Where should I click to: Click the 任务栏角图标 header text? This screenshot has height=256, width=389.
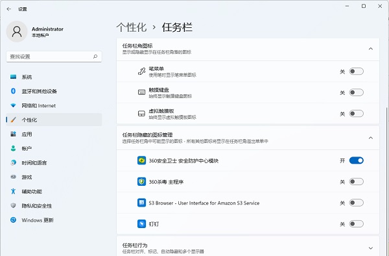click(x=137, y=45)
